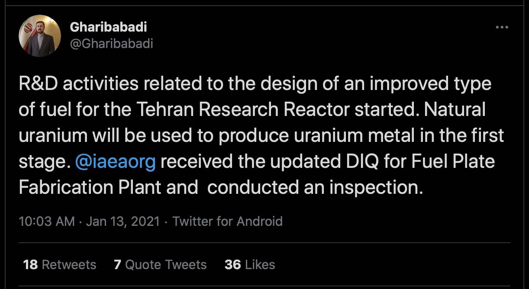
Task: Open Gharibabadi's profile photo avatar
Action: 40,36
